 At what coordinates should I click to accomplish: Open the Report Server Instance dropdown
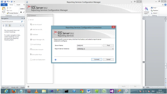(x=113, y=49)
